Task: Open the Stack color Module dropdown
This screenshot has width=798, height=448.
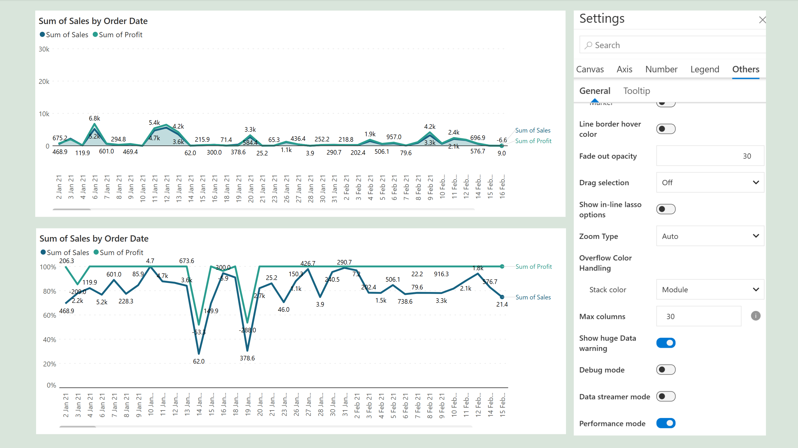Action: (709, 289)
